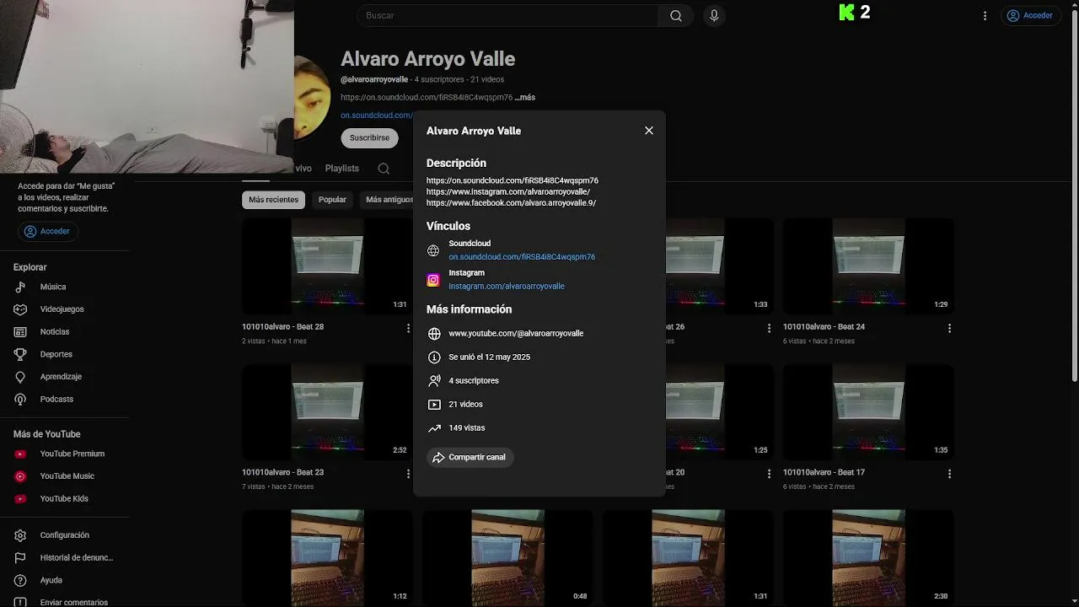Screen dimensions: 1079x607
Task: Open video title 101010alvaro - Beat 28
Action: 282,327
